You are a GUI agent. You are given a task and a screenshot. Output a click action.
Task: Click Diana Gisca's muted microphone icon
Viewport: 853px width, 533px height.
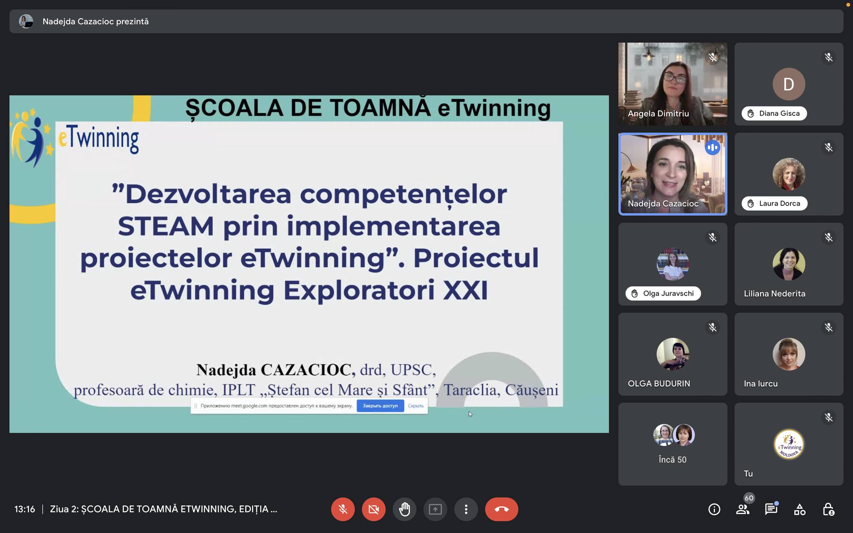point(829,57)
